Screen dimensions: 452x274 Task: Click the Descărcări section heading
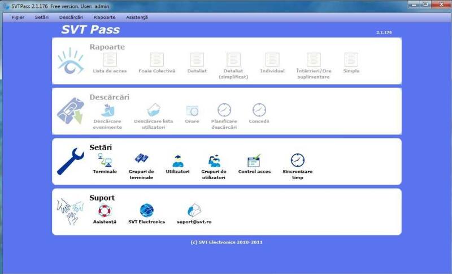(x=110, y=97)
